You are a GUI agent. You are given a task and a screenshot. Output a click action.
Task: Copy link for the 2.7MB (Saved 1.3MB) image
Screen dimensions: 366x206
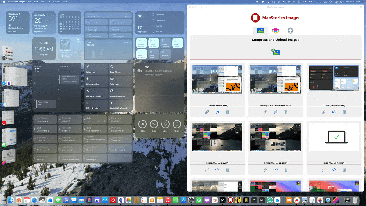click(x=207, y=112)
